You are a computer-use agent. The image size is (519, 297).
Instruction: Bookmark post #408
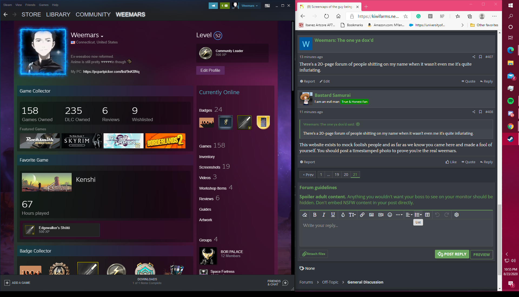(x=480, y=112)
